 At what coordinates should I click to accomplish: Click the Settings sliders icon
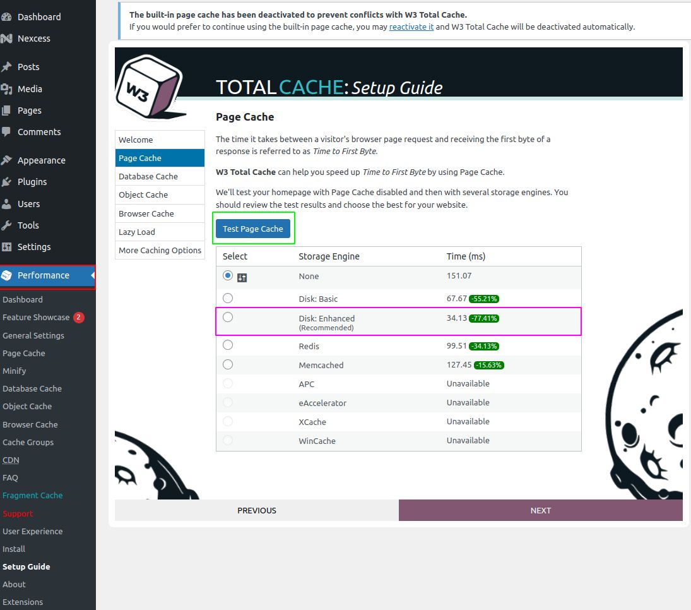[x=6, y=246]
